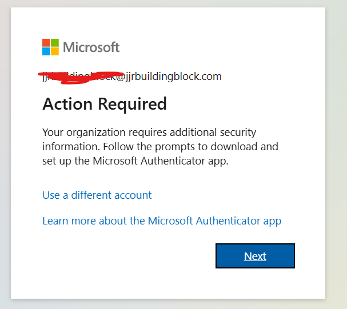Click the red square of Microsoft logo
This screenshot has width=347, height=309.
pyautogui.click(x=46, y=43)
